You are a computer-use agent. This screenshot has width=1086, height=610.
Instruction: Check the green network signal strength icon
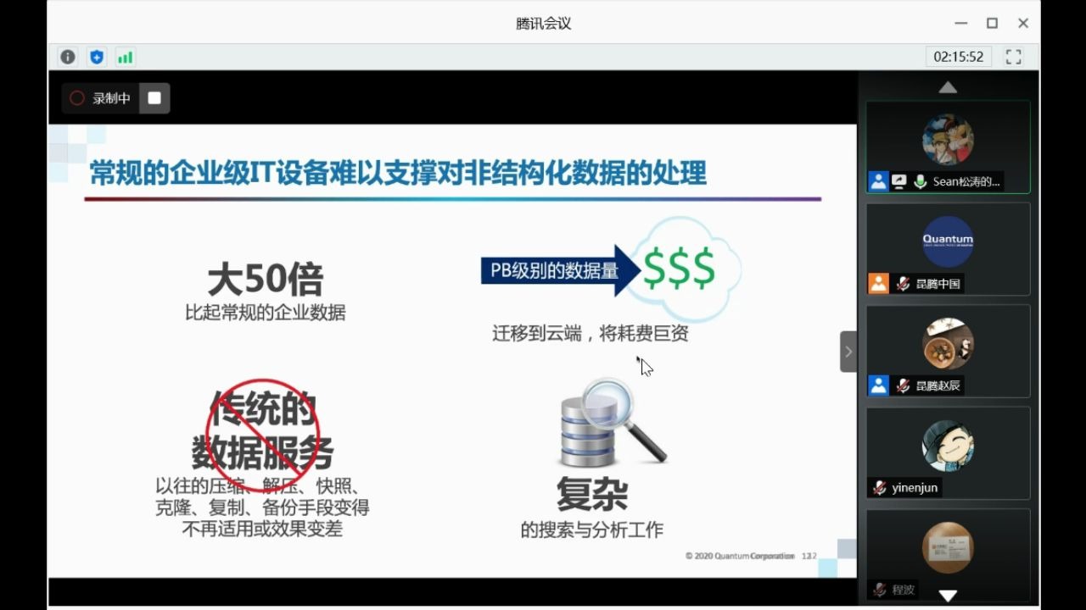pyautogui.click(x=125, y=57)
